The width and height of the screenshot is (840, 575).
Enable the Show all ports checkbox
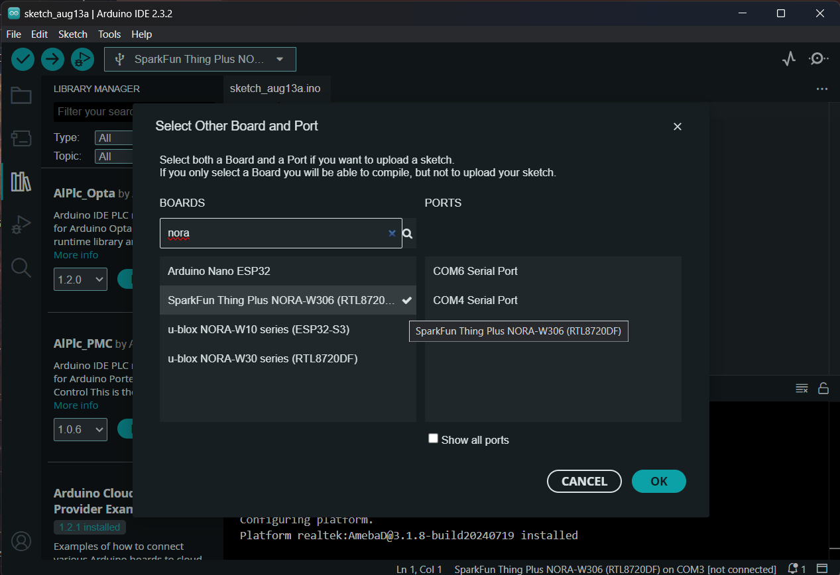tap(433, 438)
